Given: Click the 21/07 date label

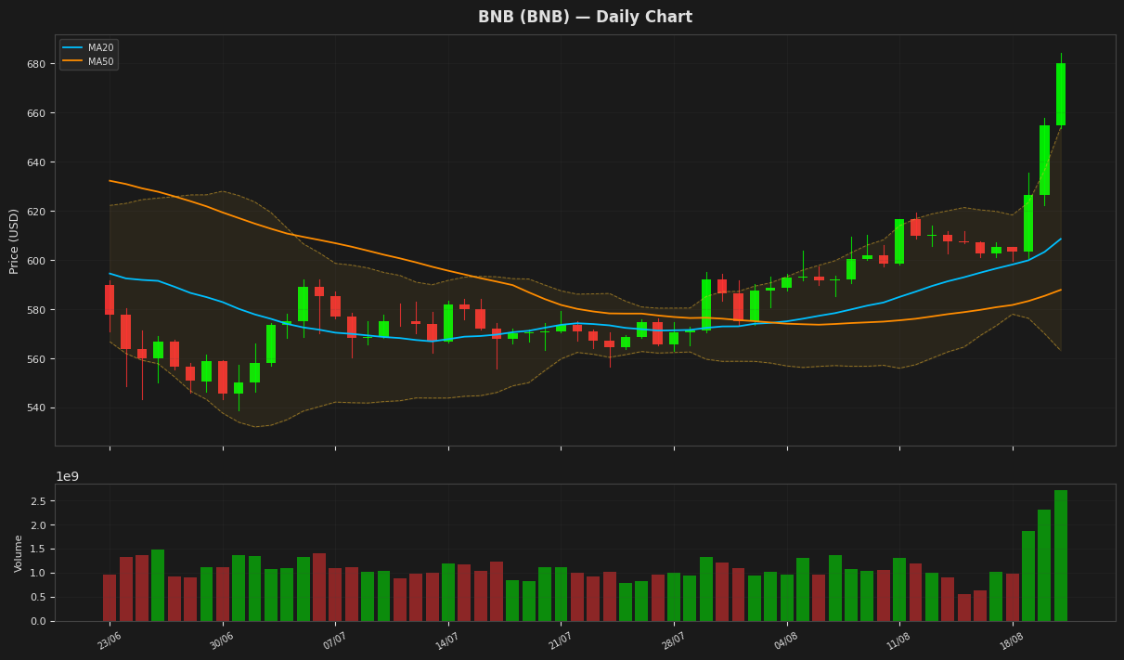Looking at the screenshot, I should [561, 641].
